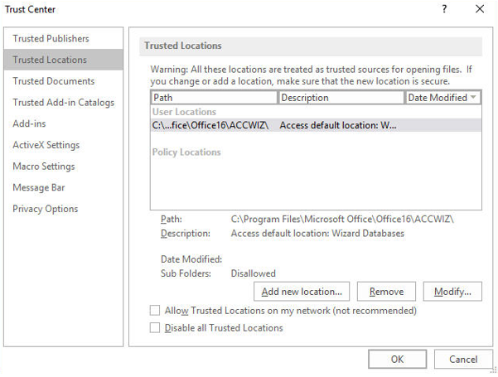
Task: Click the Help question mark icon
Action: pos(444,9)
